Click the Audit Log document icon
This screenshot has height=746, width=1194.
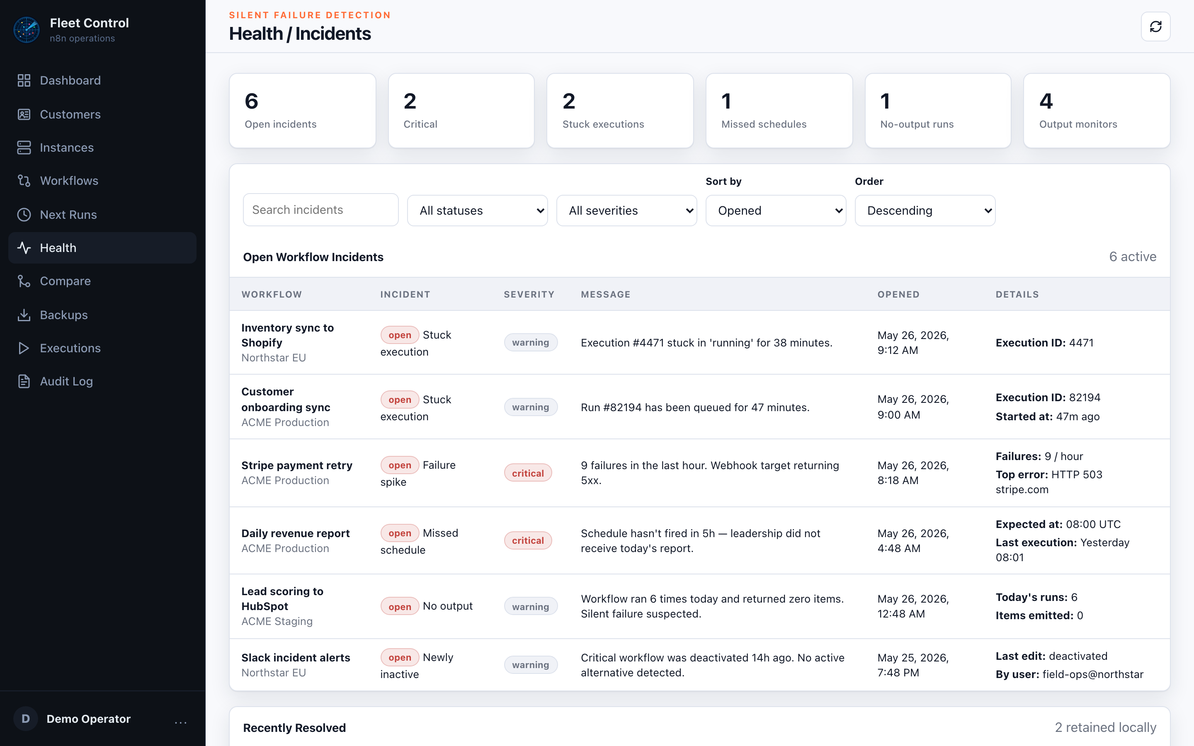tap(24, 381)
